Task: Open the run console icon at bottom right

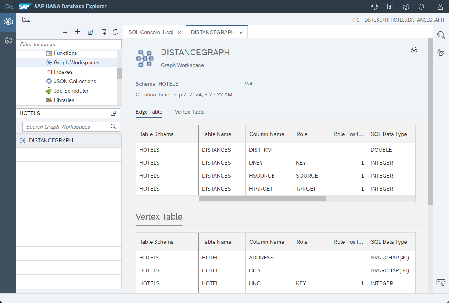Action: coord(441,283)
